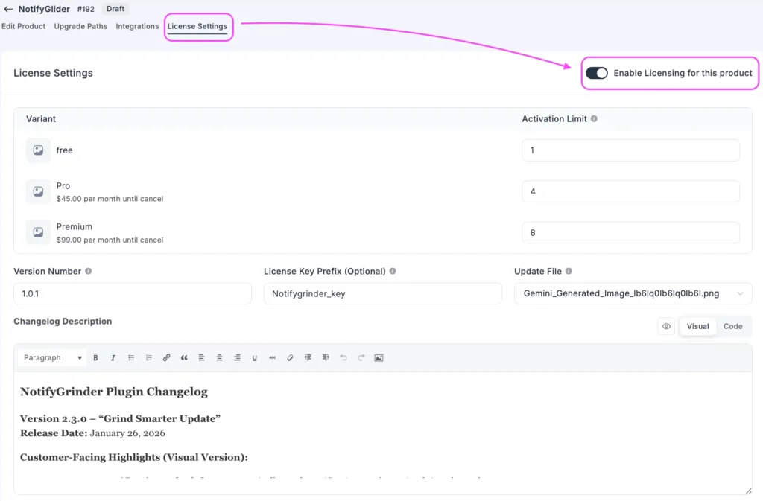
Task: Insert a numbered list
Action: 148,357
